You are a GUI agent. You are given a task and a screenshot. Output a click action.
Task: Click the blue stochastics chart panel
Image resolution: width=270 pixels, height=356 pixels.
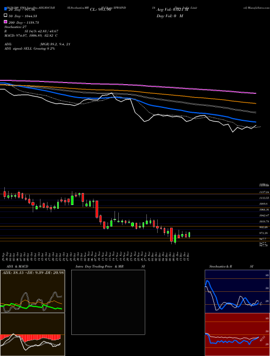click(237, 291)
